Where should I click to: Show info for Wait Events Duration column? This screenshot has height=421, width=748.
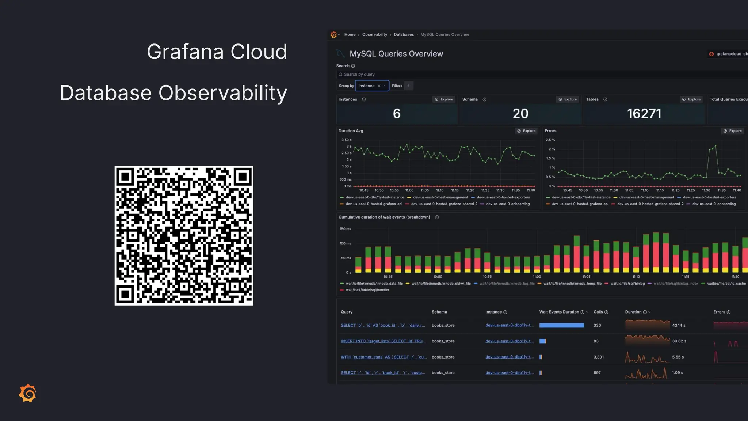tap(582, 312)
